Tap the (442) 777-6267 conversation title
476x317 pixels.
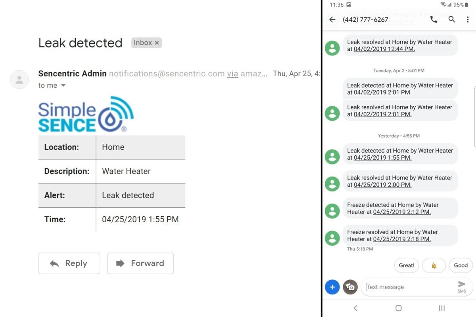click(365, 19)
